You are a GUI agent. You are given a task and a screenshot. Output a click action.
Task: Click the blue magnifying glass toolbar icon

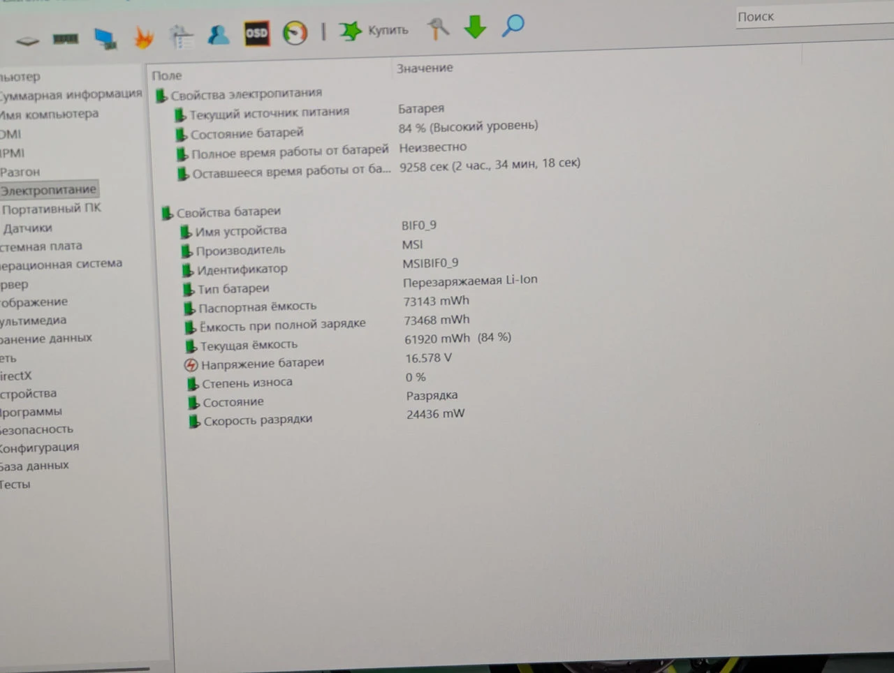click(x=513, y=25)
